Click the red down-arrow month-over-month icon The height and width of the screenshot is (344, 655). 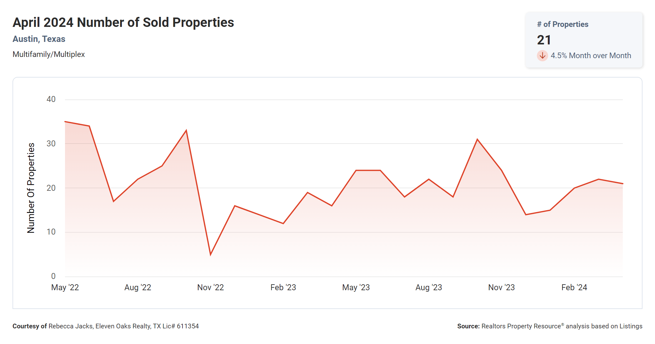[x=542, y=56]
